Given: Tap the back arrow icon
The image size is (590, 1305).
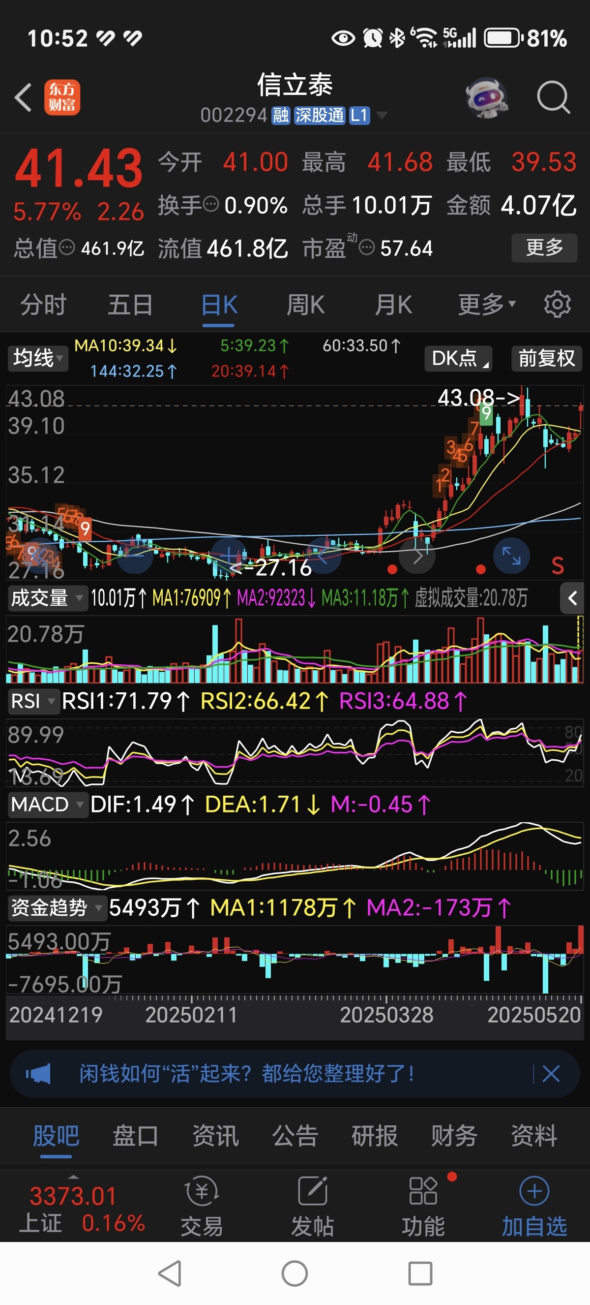Looking at the screenshot, I should 23,97.
